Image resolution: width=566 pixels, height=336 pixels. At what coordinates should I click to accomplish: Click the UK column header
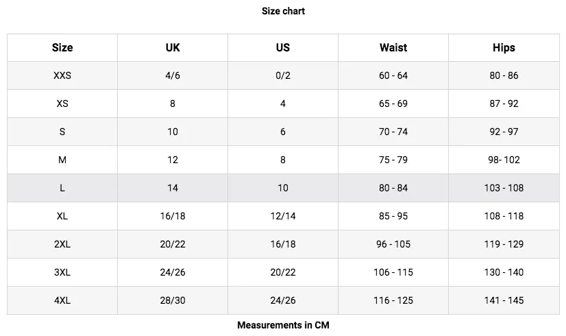click(x=173, y=48)
